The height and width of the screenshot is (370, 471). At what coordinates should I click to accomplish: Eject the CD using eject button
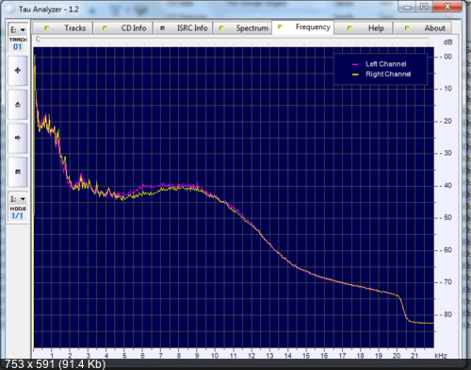(x=18, y=105)
